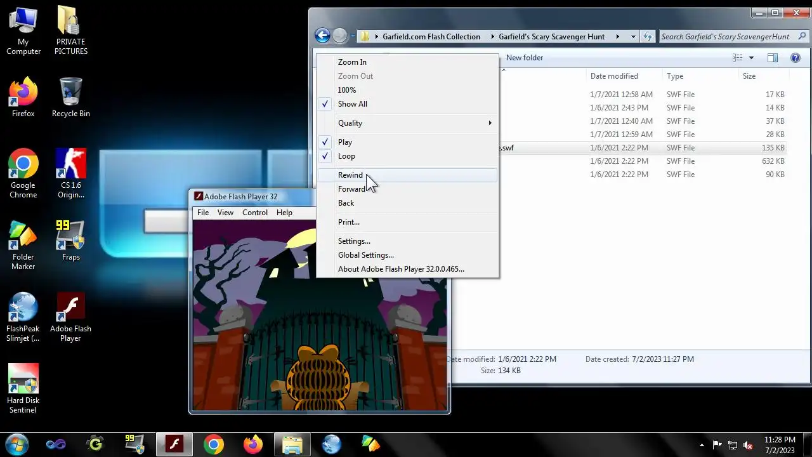
Task: Expand the Quality submenu
Action: tap(407, 123)
